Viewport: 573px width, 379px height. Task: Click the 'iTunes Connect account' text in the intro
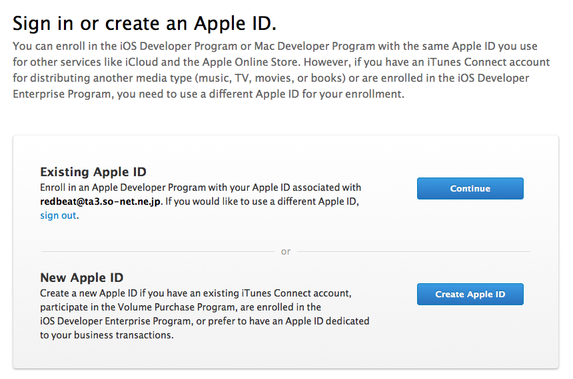tap(488, 62)
